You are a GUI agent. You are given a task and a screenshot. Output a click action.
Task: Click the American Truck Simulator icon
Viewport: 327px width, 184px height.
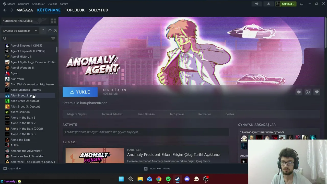(7, 156)
